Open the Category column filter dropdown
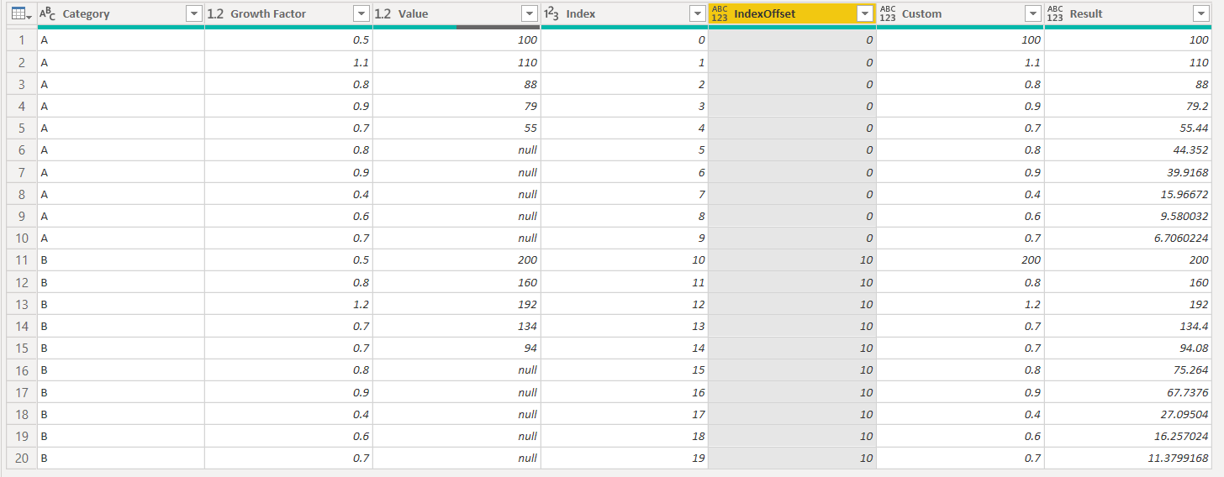This screenshot has height=477, width=1224. [x=193, y=14]
